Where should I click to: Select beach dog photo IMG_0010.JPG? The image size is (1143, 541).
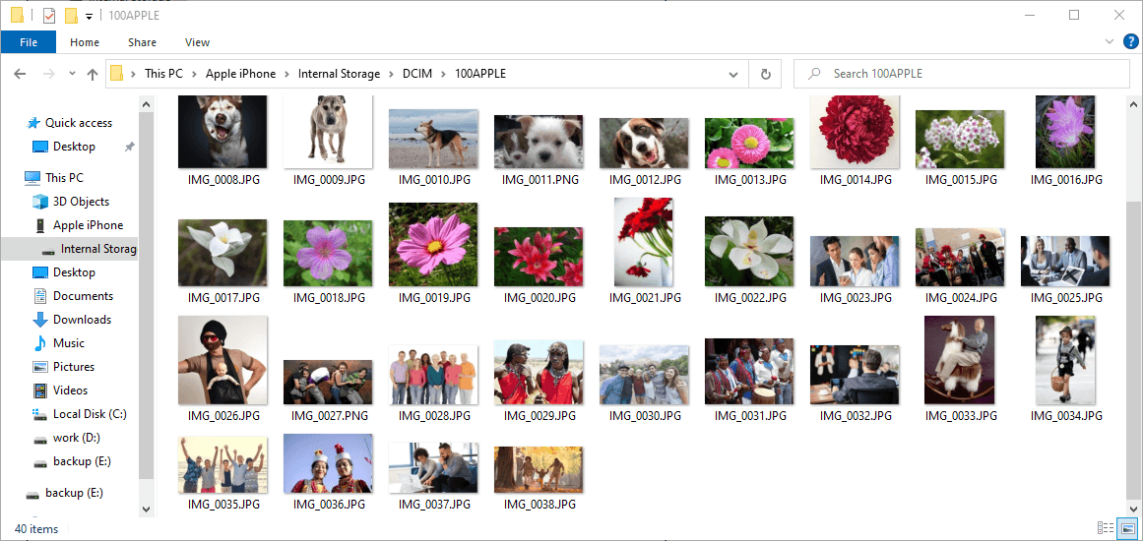pyautogui.click(x=433, y=139)
